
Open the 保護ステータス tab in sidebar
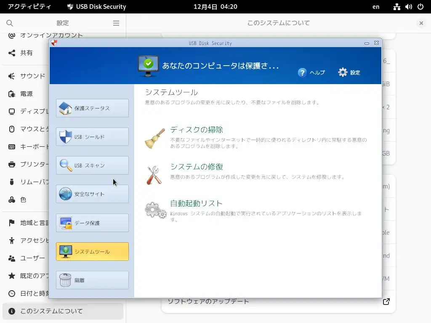point(92,108)
